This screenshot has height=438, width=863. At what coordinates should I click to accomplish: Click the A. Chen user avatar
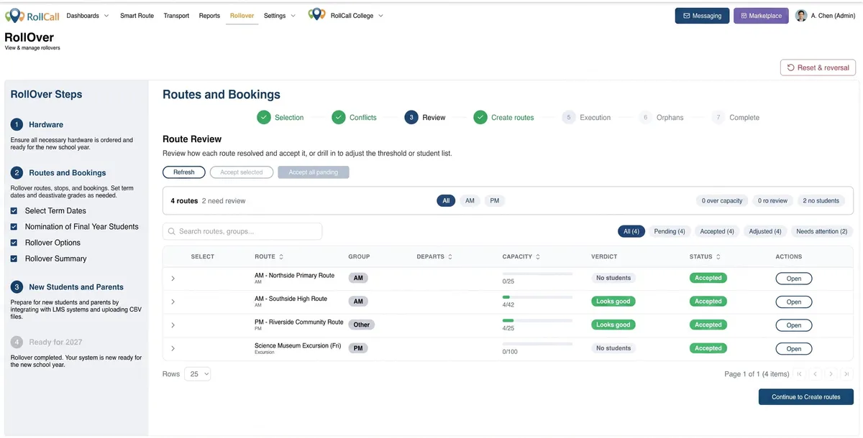click(801, 15)
